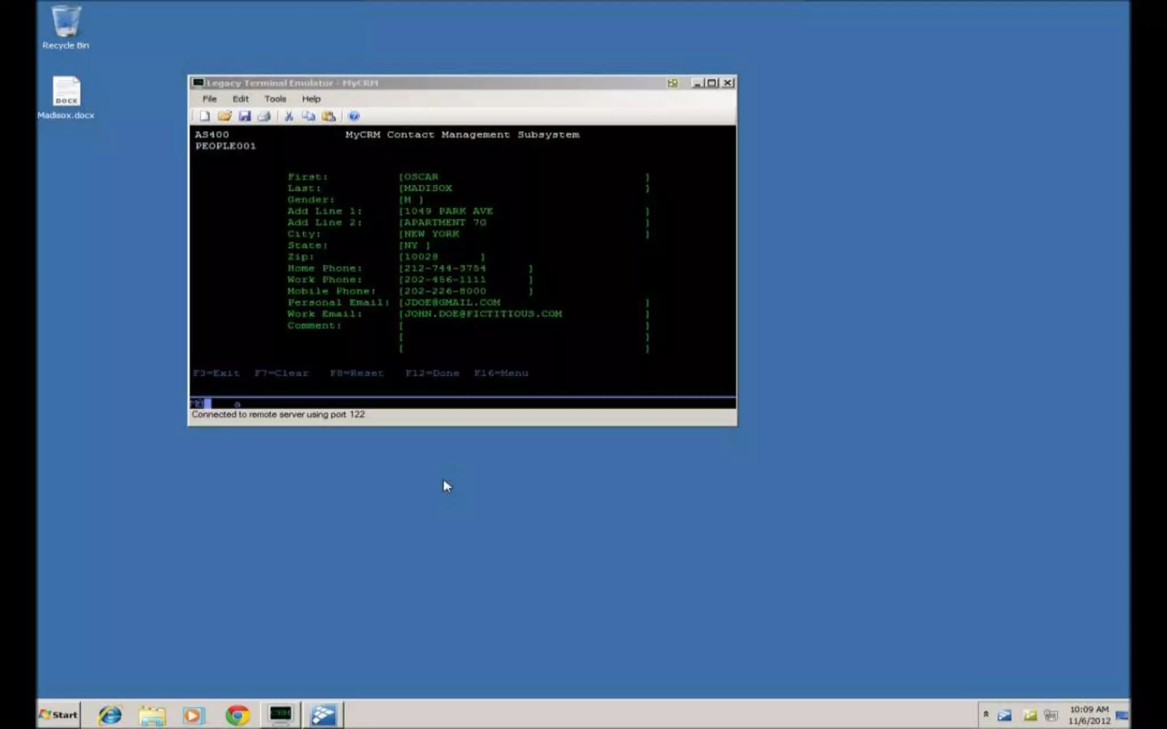Click the Last name field MADISOX
This screenshot has width=1167, height=729.
tap(524, 189)
